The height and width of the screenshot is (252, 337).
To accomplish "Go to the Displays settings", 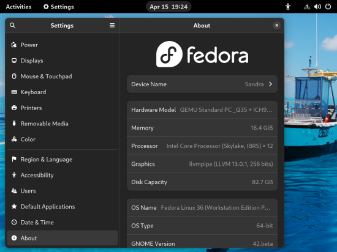I will coord(62,61).
